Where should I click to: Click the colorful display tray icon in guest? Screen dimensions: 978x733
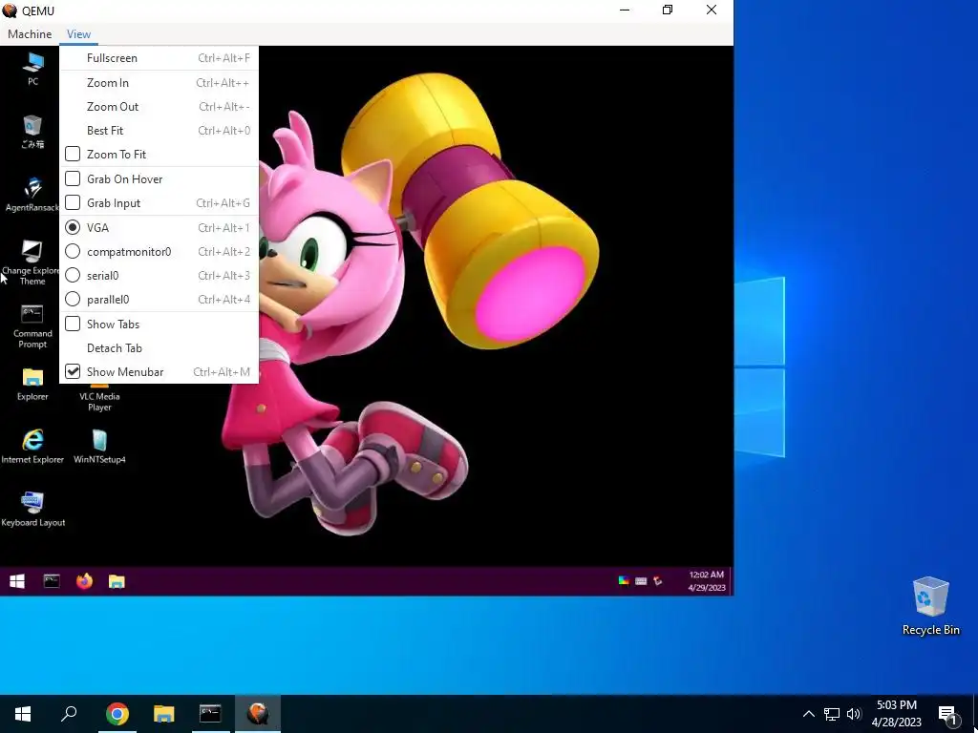pos(623,581)
